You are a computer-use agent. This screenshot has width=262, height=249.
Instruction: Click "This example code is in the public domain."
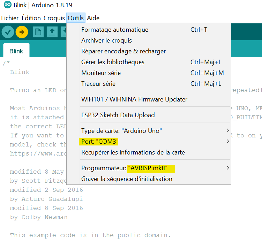tap(90, 235)
